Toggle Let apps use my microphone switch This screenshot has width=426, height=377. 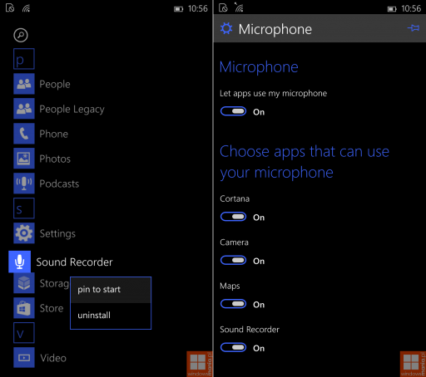233,111
